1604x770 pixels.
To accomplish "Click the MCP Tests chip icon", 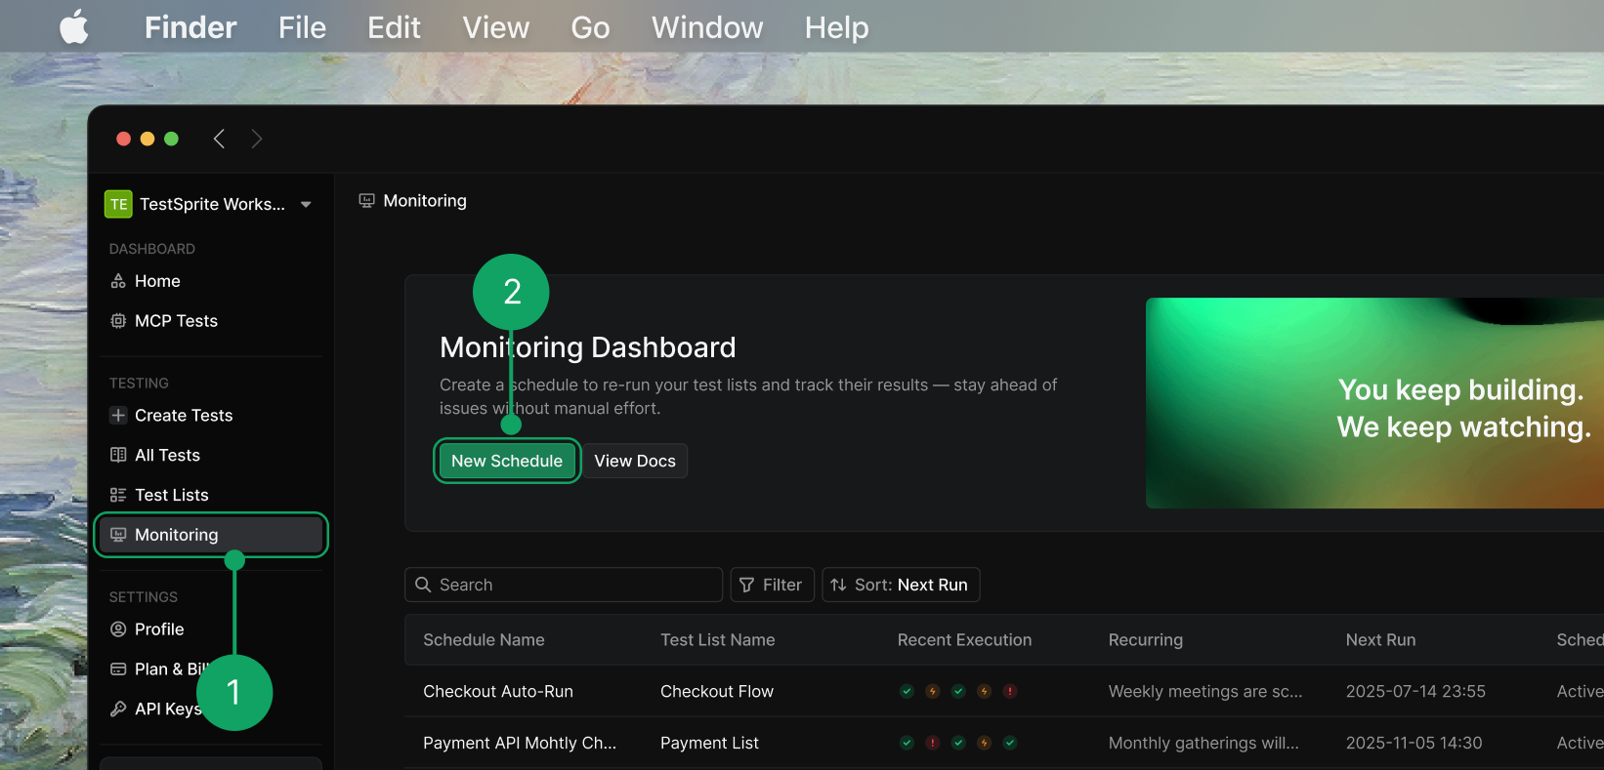I will [118, 321].
